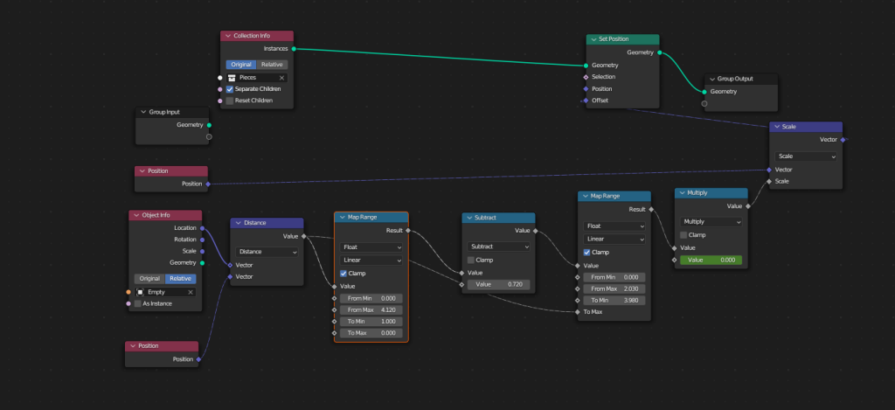Click the green Value 0.000 field in Multiply
895x410 pixels.
tap(711, 260)
